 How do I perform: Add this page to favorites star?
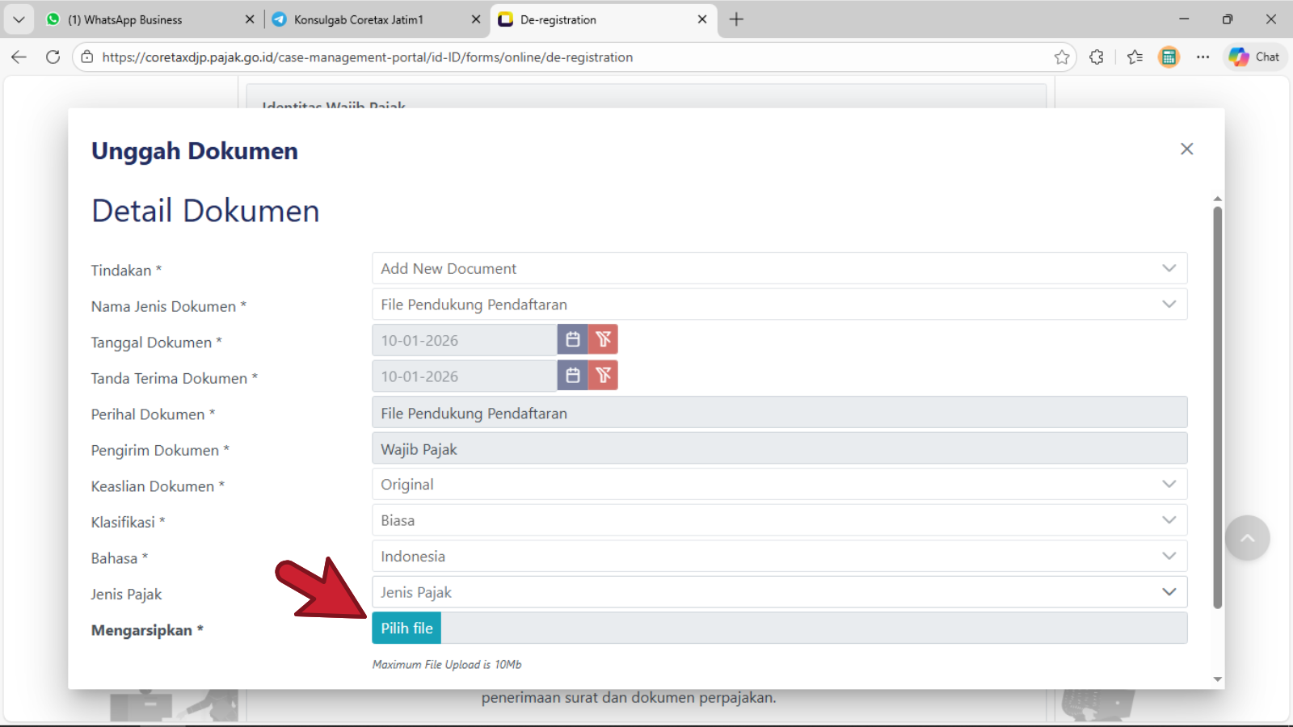(x=1061, y=57)
